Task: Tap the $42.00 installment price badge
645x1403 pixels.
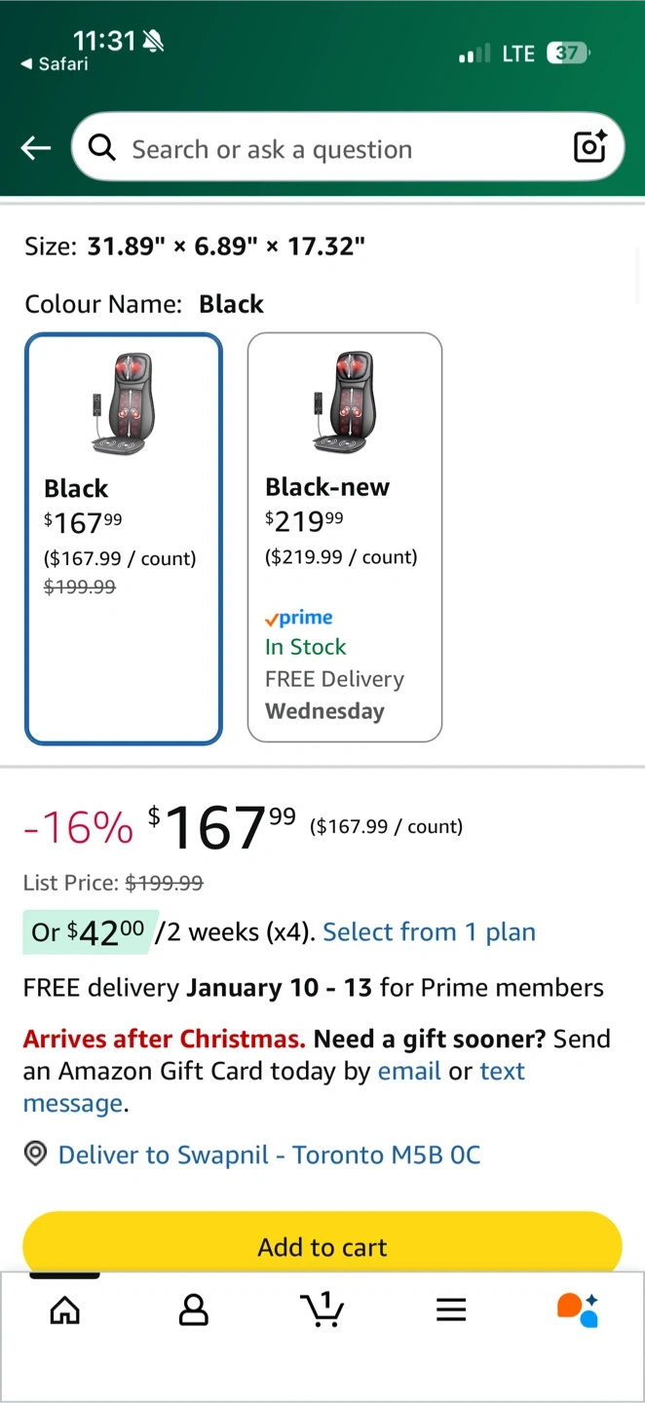Action: [x=88, y=932]
